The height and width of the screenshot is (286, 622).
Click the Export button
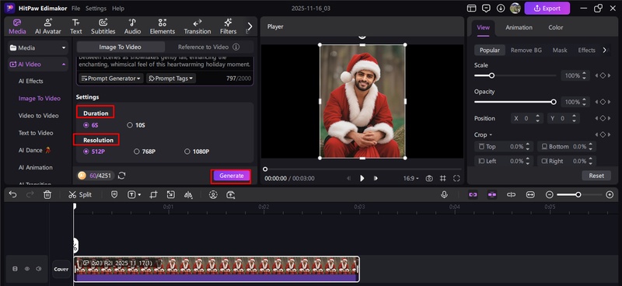click(547, 9)
